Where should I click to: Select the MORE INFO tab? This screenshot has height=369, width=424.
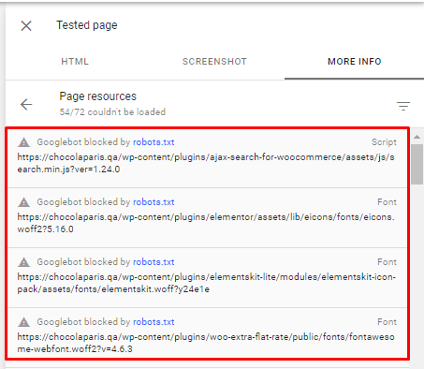pyautogui.click(x=355, y=62)
